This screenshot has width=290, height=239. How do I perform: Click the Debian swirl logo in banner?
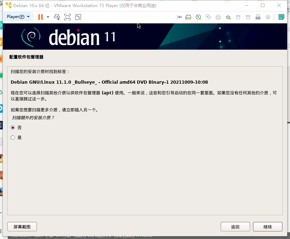click(x=31, y=37)
